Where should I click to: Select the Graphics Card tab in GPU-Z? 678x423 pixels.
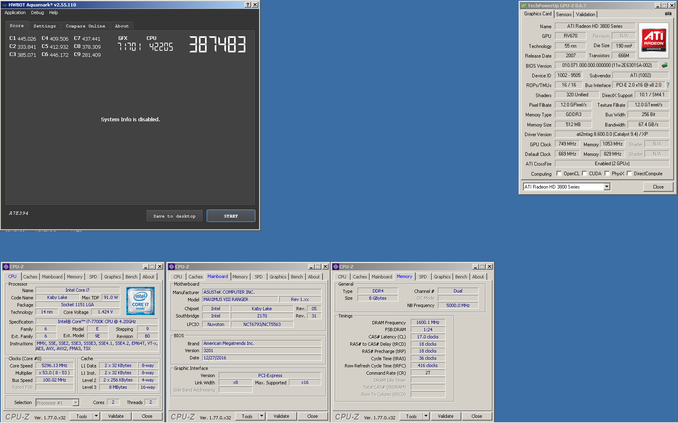point(538,14)
